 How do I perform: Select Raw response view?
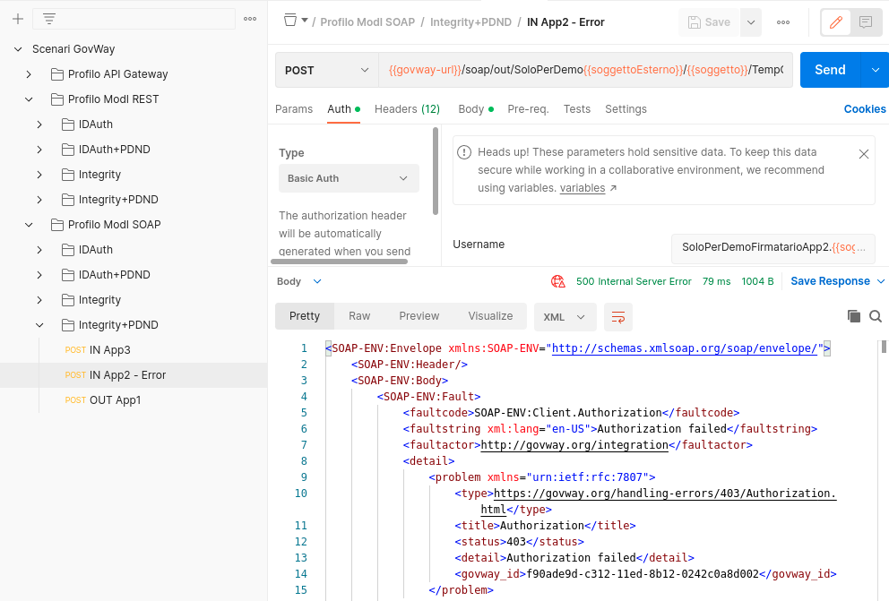coord(359,316)
